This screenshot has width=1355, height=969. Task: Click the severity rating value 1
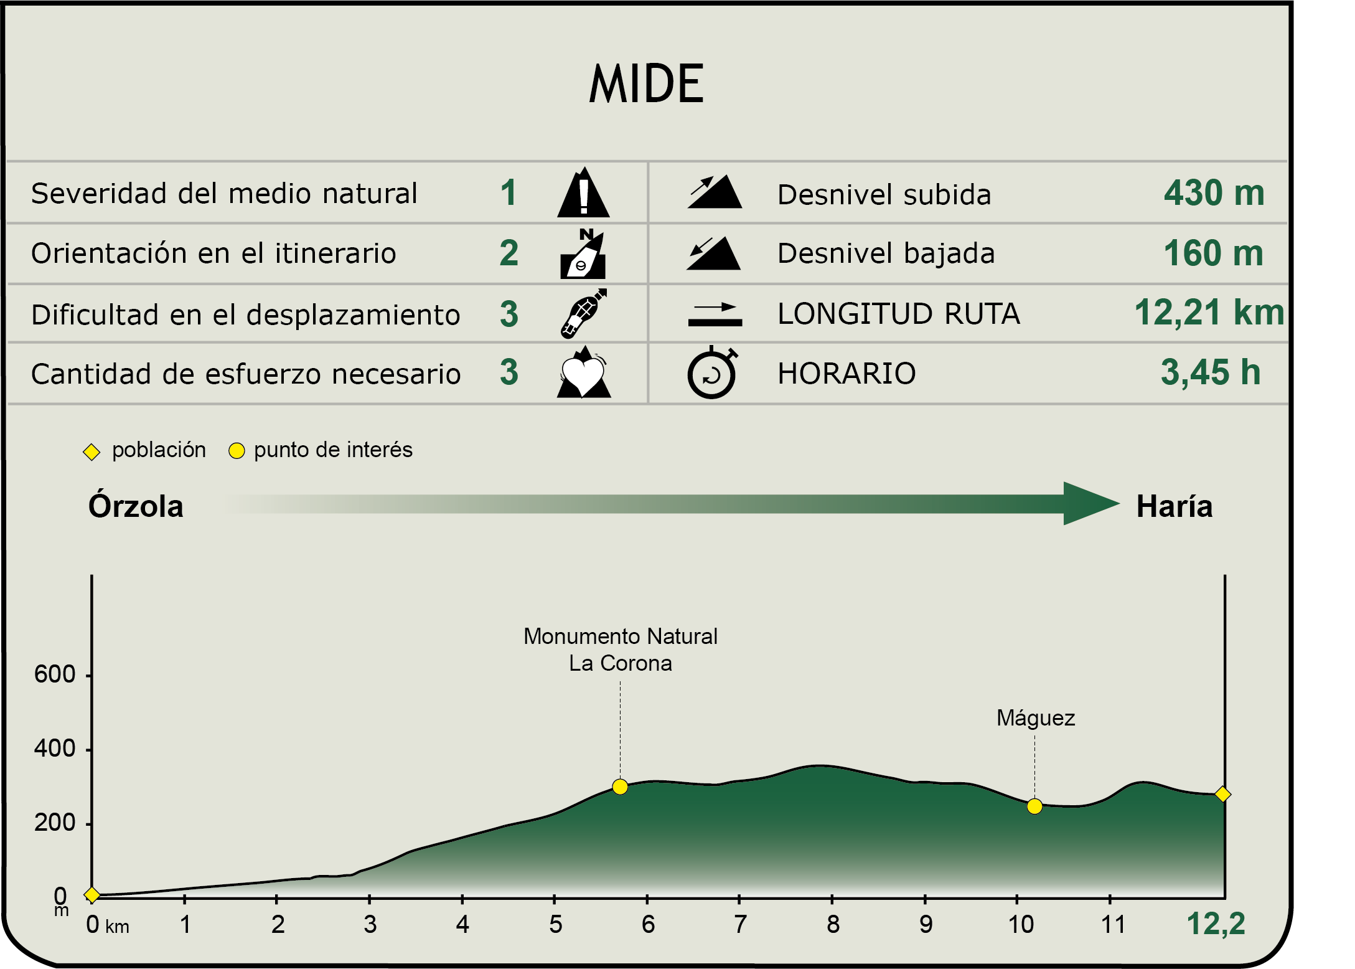(509, 192)
